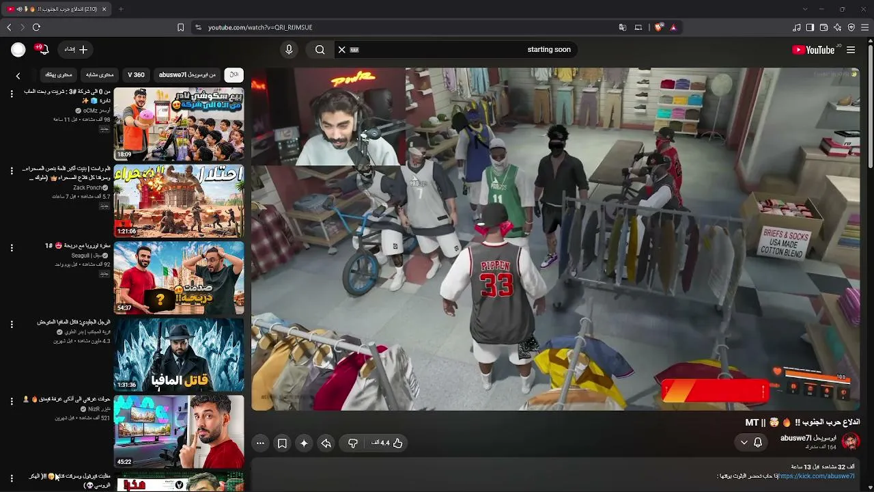Open the 18:09 recommended video thumbnail
The width and height of the screenshot is (874, 492).
pyautogui.click(x=179, y=124)
